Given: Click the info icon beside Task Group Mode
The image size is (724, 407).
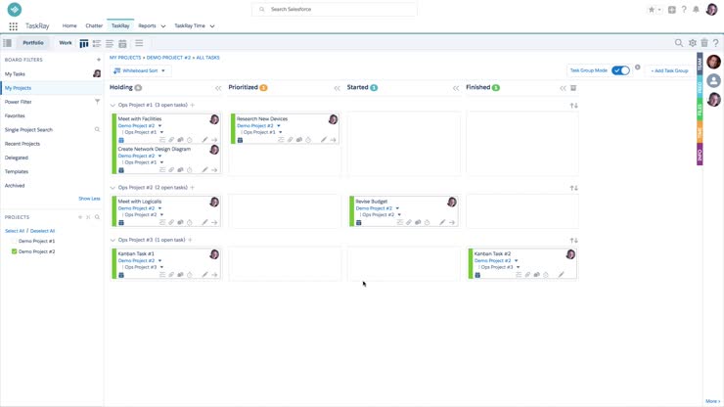Looking at the screenshot, I should (637, 68).
